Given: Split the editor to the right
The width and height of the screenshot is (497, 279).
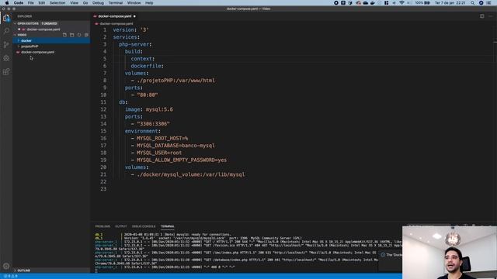Looking at the screenshot, I should coord(481,16).
